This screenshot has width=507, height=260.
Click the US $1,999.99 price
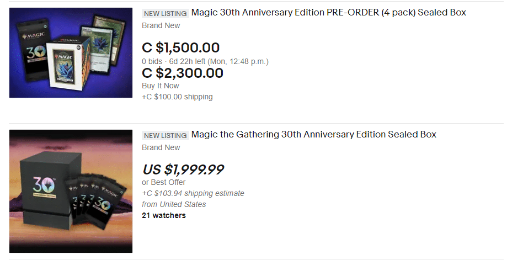pyautogui.click(x=183, y=169)
